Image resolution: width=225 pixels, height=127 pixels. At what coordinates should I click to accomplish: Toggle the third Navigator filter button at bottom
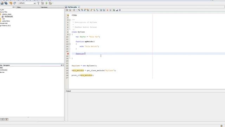pyautogui.click(x=7, y=119)
